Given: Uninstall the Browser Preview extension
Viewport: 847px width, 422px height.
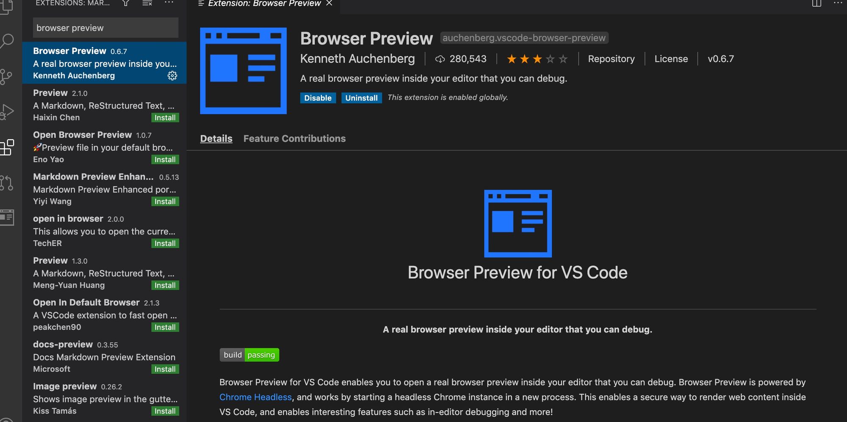Looking at the screenshot, I should pos(362,98).
